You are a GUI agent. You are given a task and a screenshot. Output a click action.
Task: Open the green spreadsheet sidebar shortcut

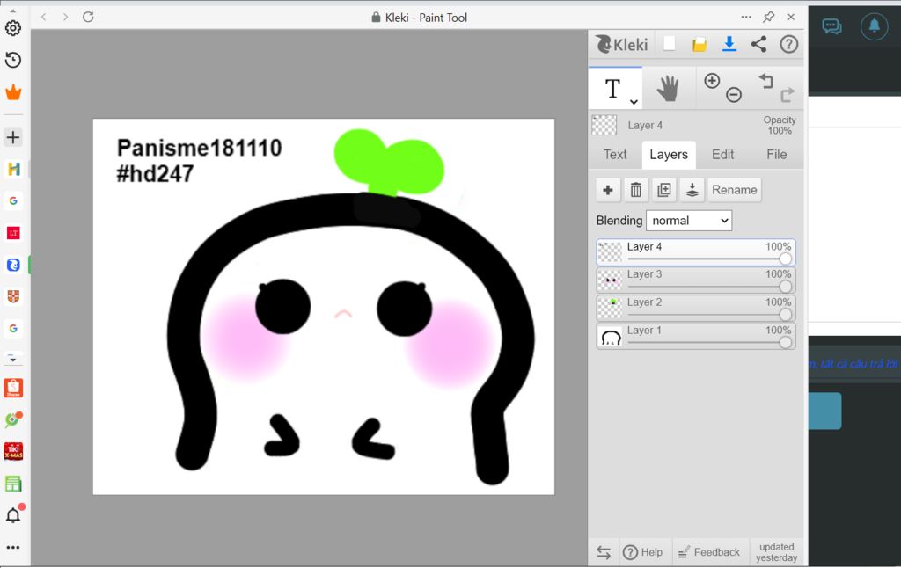click(x=13, y=484)
